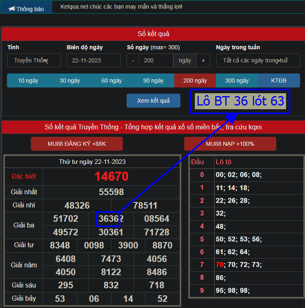Select the 30 ngày tab
This screenshot has height=308, width=305.
70,80
